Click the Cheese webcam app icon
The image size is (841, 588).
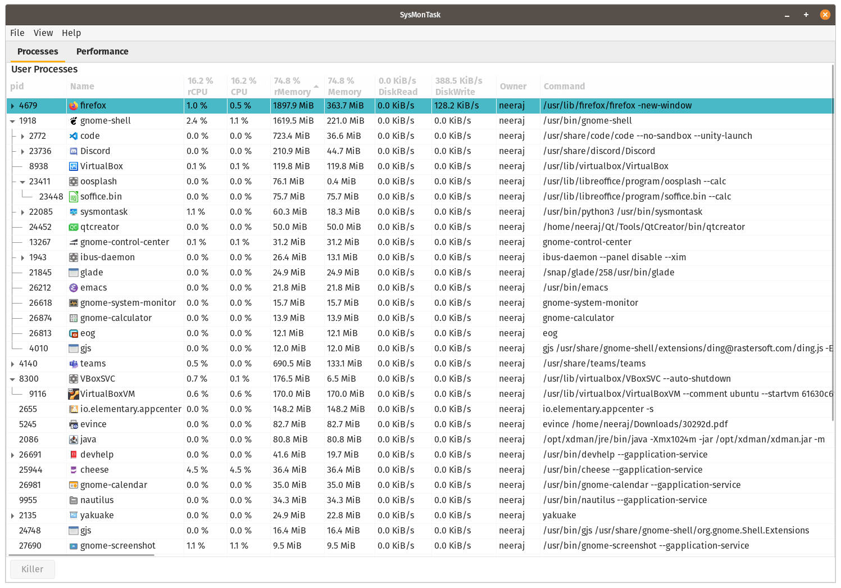click(x=73, y=469)
